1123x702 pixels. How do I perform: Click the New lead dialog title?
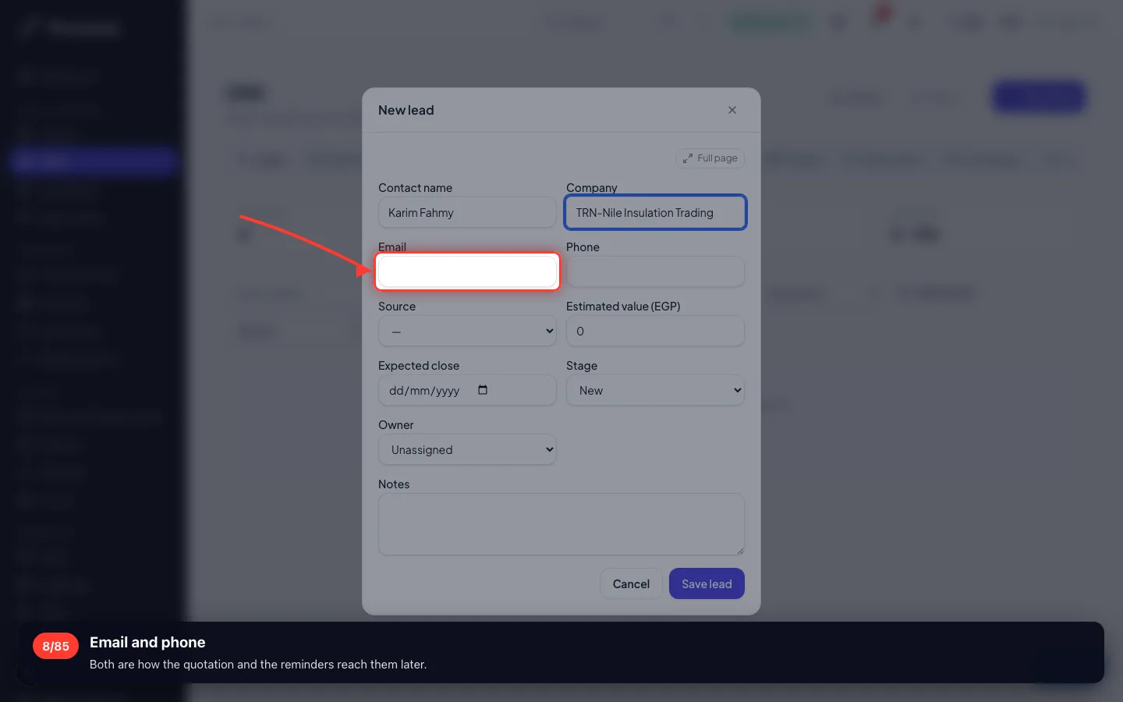tap(406, 110)
